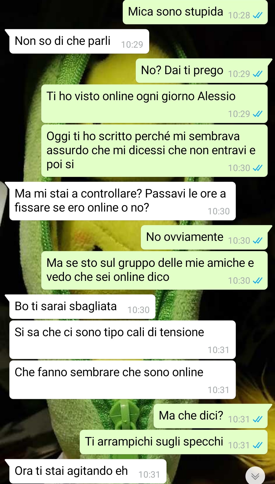Tap the 'Bo ti sarai sbagliata' bubble
Screen dimensions: 275x484
click(x=82, y=307)
